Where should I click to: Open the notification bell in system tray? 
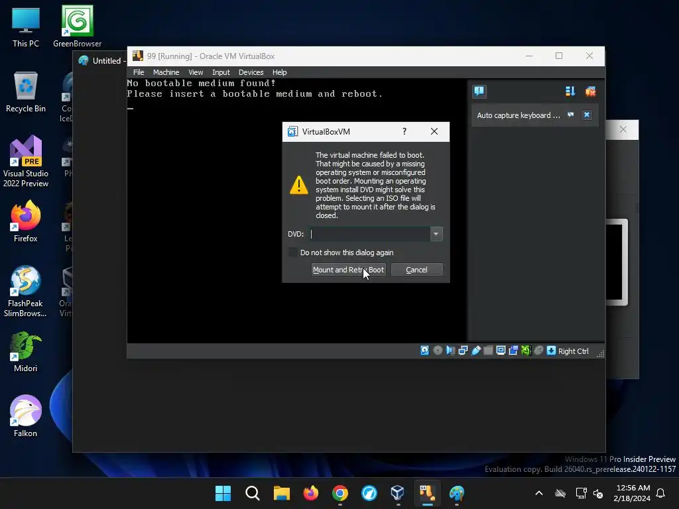[661, 493]
